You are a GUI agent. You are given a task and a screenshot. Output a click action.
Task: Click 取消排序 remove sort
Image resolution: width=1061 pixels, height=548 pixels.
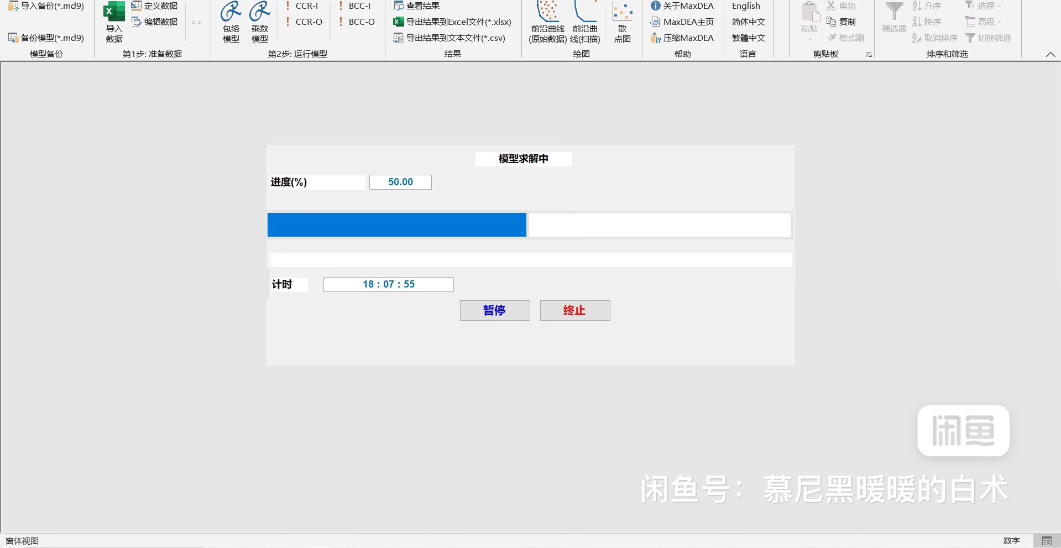coord(935,38)
